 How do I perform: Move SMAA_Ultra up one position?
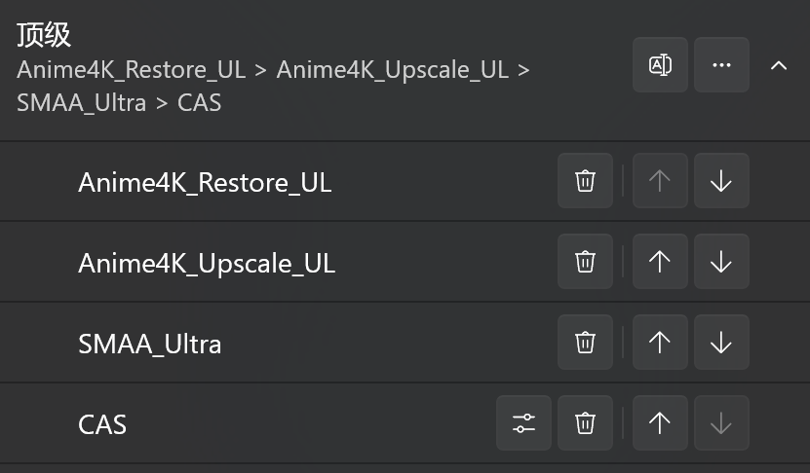pyautogui.click(x=660, y=343)
